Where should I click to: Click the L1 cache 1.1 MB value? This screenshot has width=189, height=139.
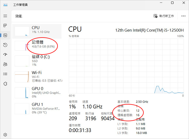141,124
